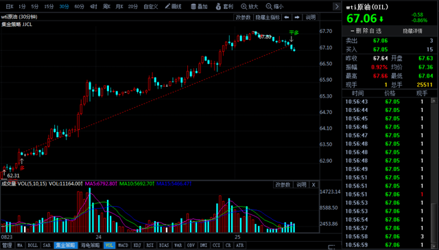The image size is (439, 250).
Task: Switch to the 15分 timeframe
Action: (49, 6)
